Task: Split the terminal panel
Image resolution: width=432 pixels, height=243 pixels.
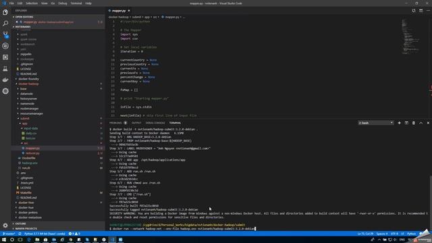Action: pos(406,123)
